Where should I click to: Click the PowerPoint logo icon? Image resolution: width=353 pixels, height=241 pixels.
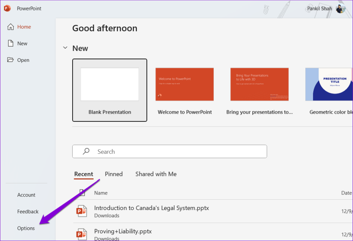(x=6, y=8)
